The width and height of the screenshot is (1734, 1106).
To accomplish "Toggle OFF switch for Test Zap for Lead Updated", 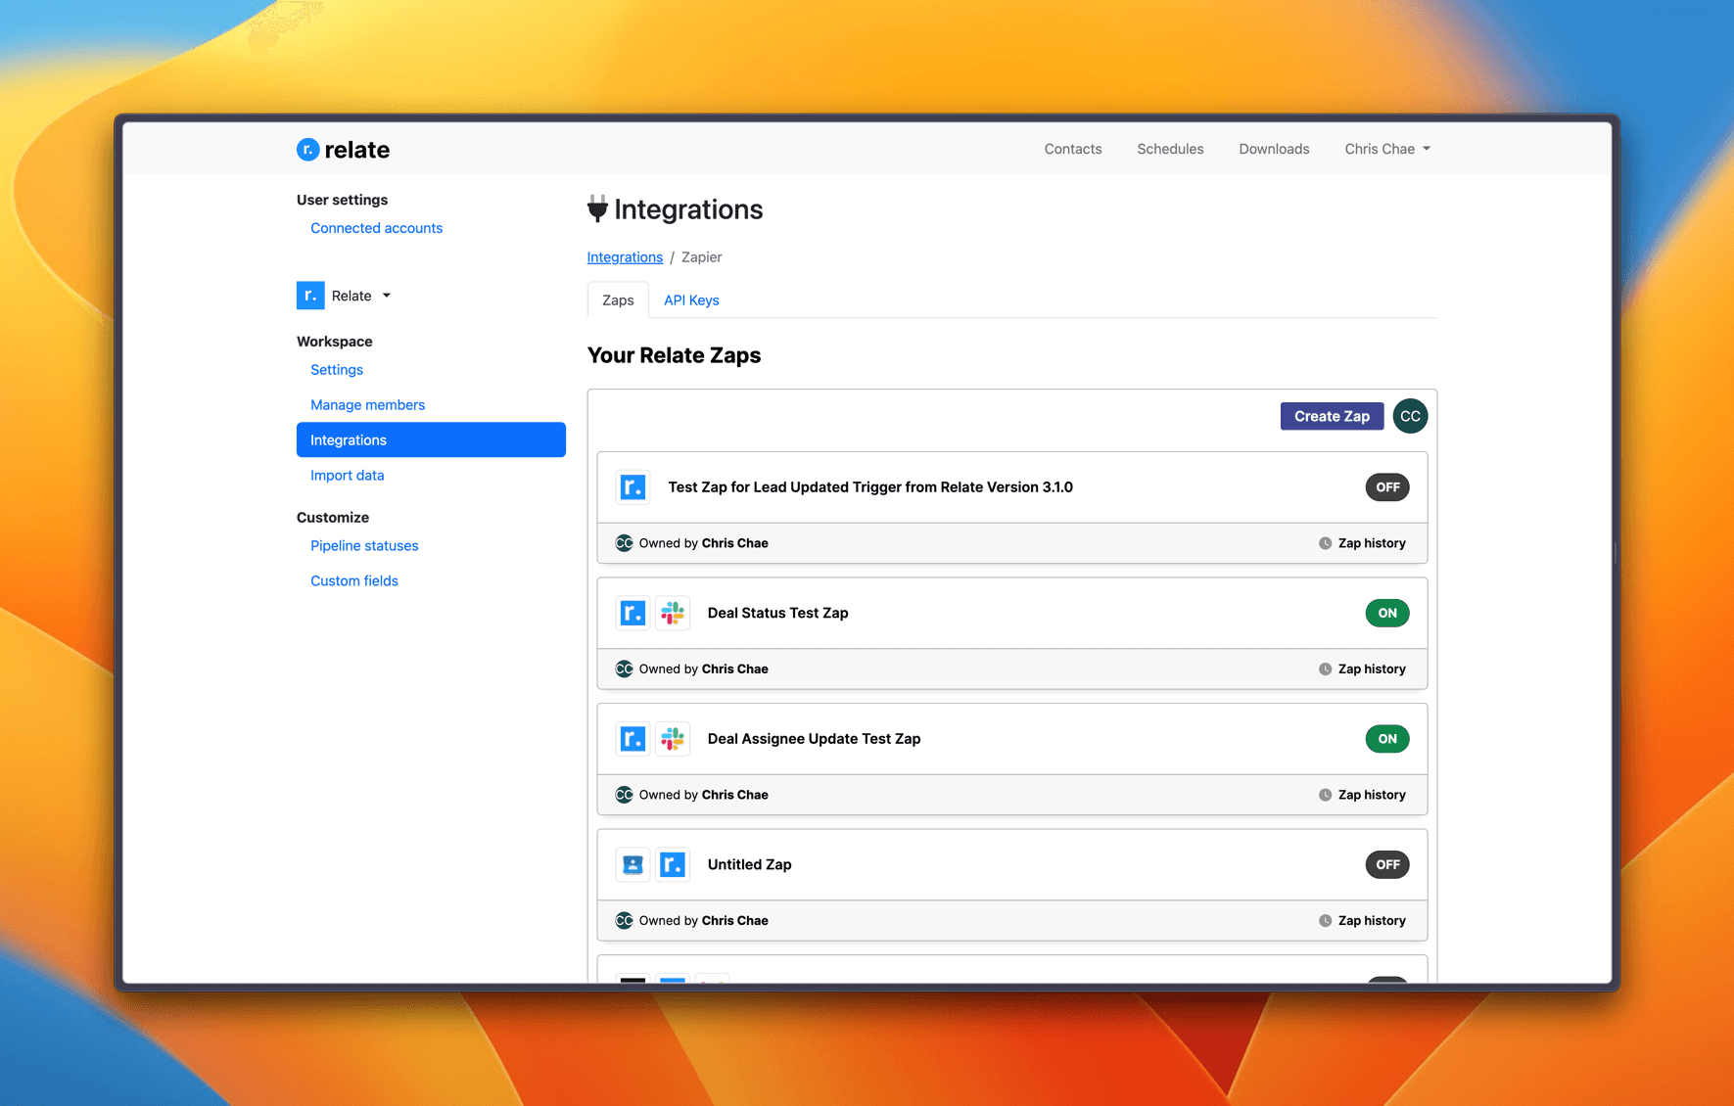I will pyautogui.click(x=1387, y=487).
